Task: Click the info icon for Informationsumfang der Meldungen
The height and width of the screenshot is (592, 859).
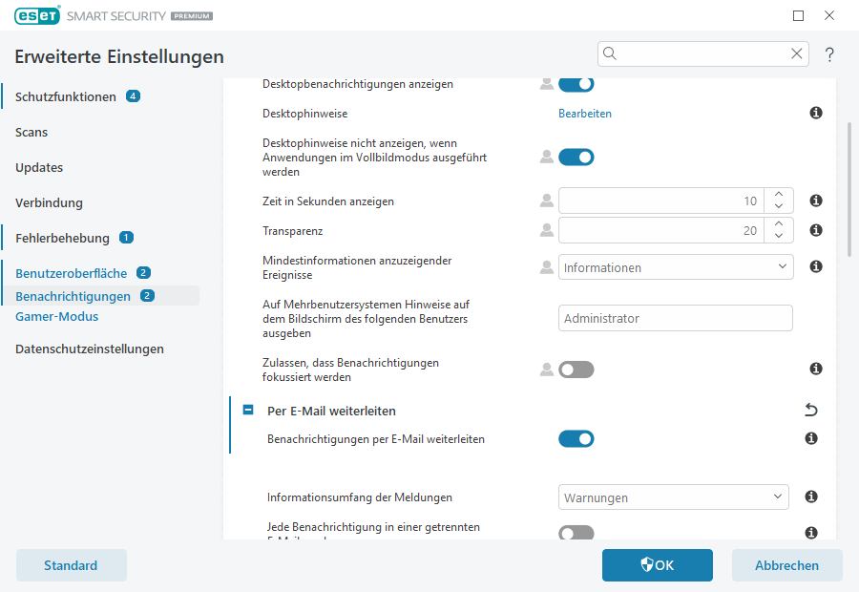Action: click(810, 497)
